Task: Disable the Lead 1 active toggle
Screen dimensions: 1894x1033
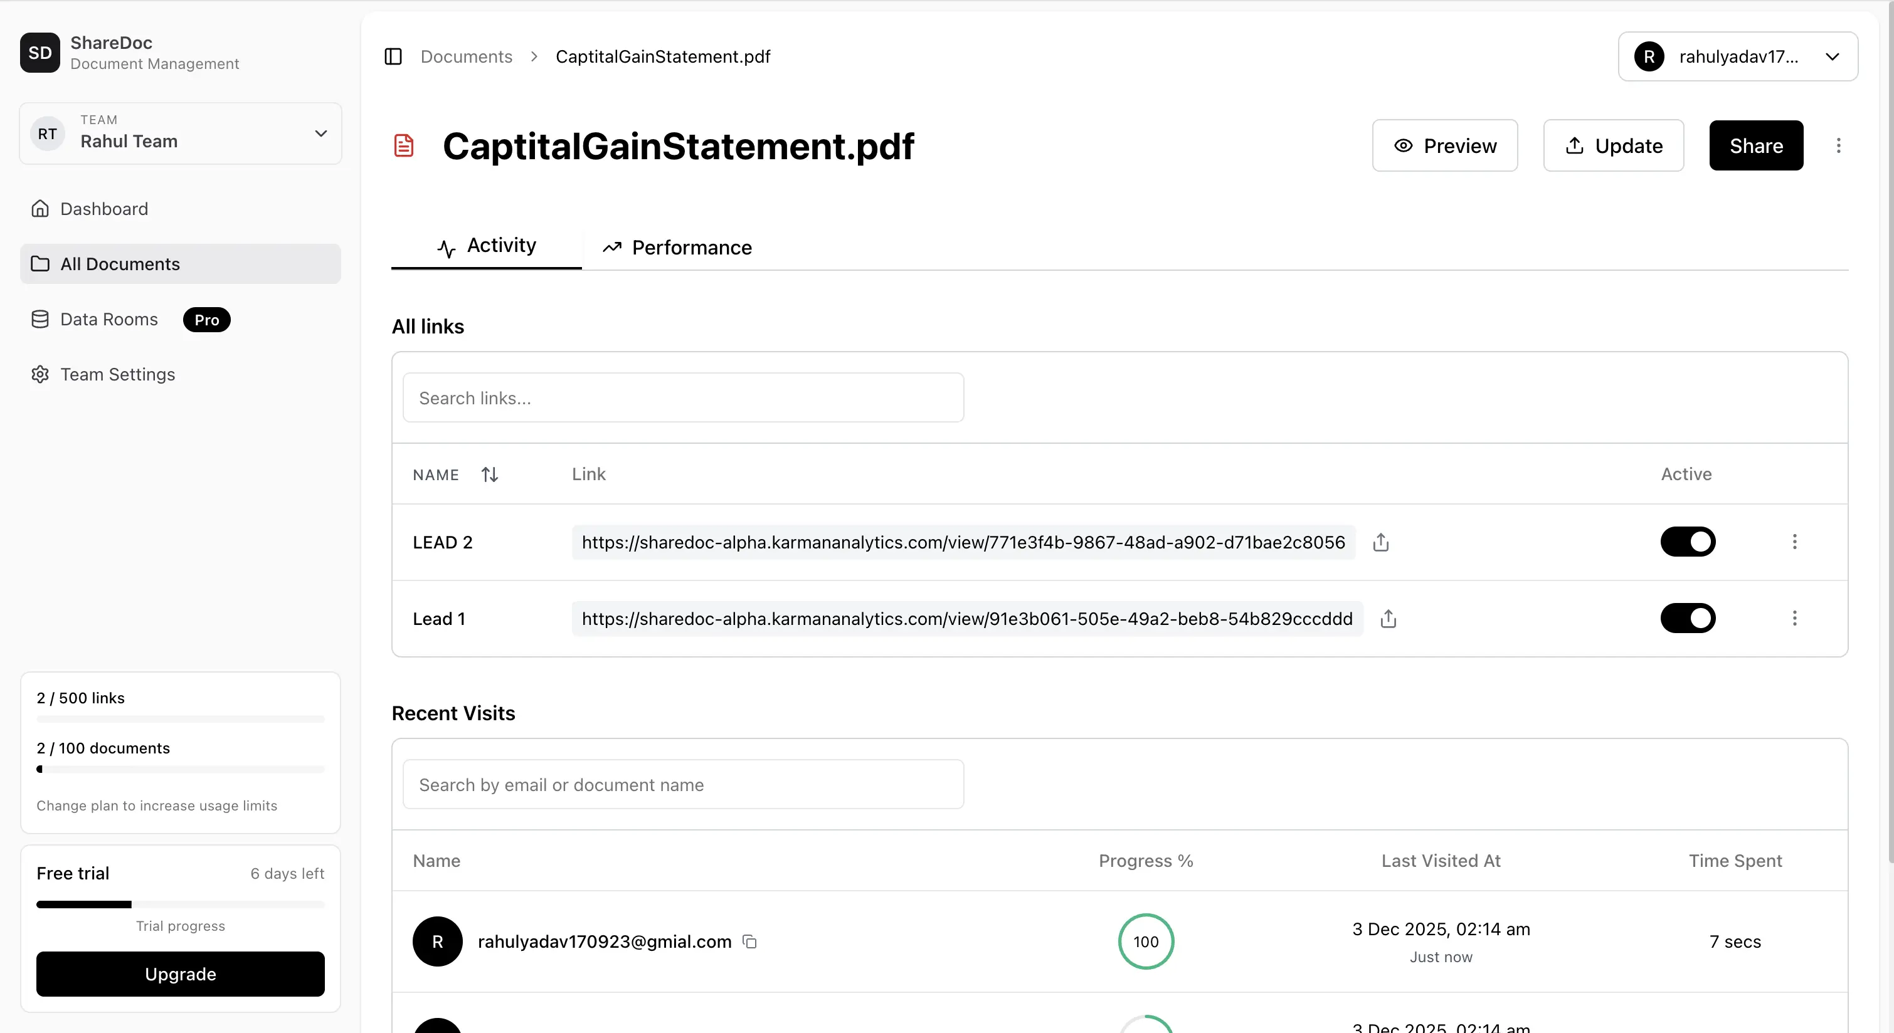Action: [x=1688, y=618]
